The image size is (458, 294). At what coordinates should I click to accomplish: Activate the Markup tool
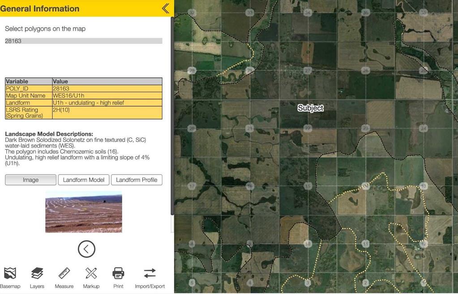click(91, 277)
